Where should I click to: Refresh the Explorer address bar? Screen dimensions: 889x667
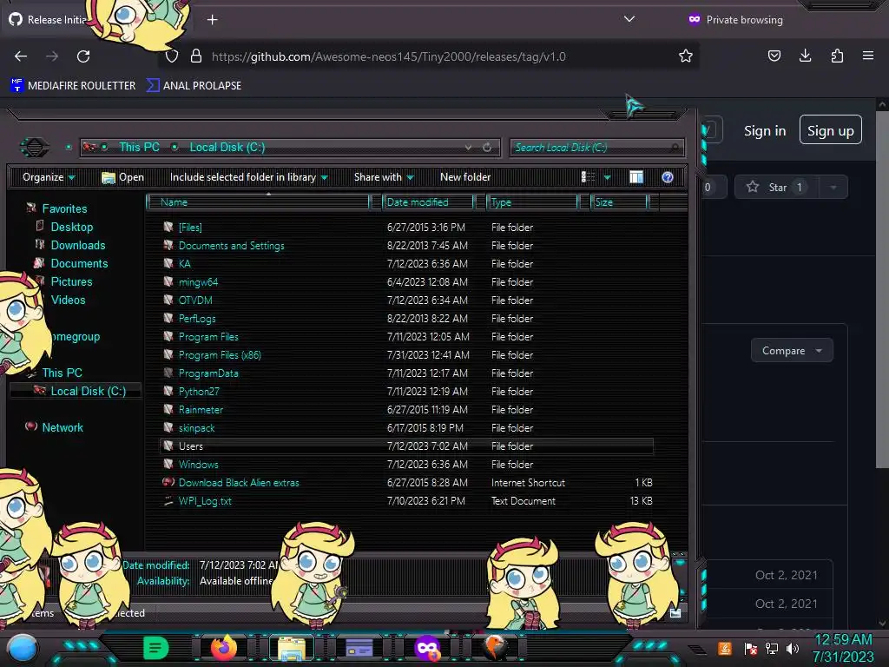(487, 148)
